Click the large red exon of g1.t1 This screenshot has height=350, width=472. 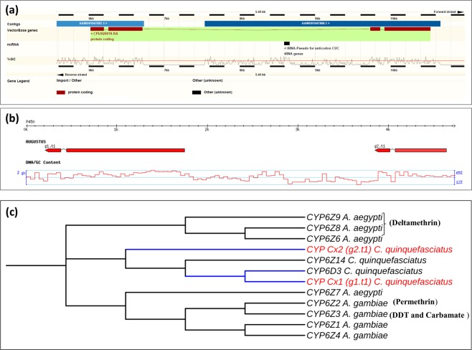[126, 151]
